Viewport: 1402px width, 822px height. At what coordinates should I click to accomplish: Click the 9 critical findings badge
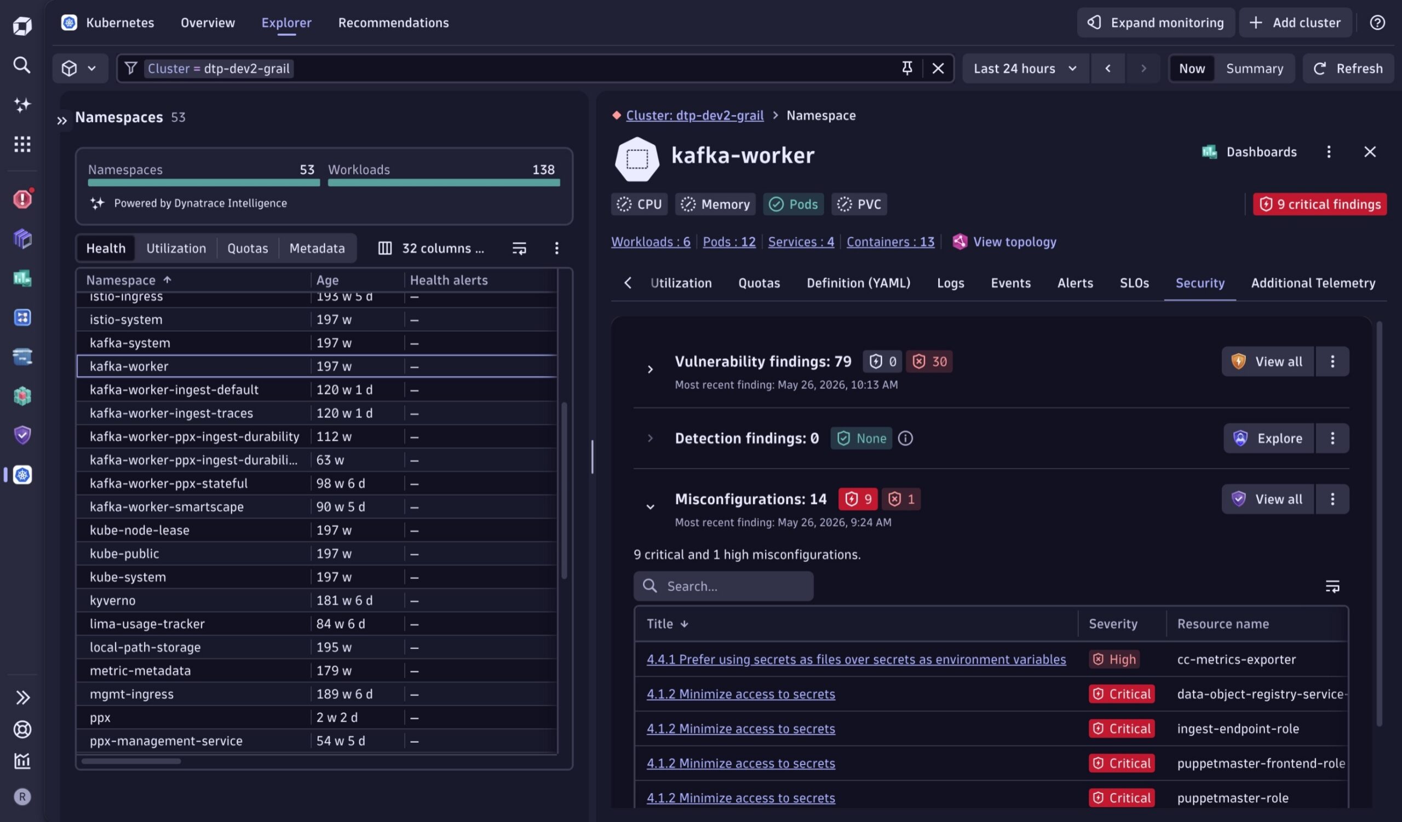click(1319, 204)
